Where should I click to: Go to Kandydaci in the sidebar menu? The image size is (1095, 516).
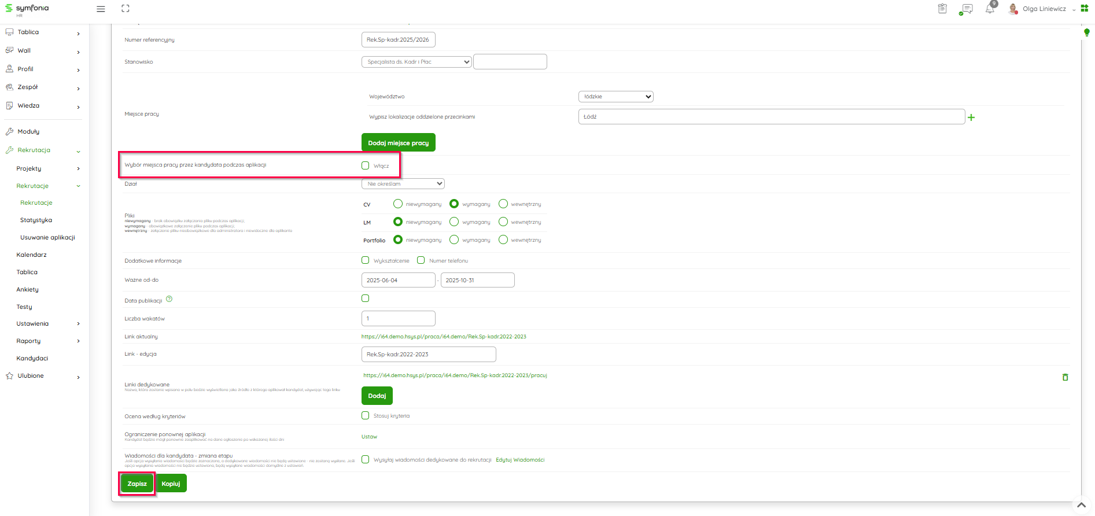click(32, 359)
